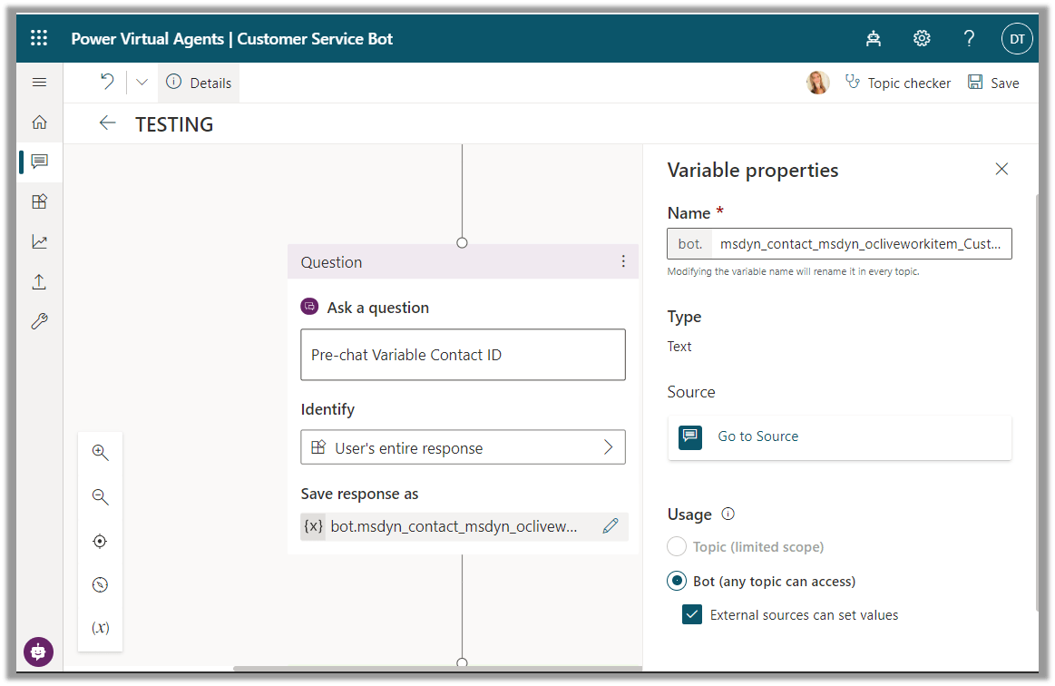Open the canvas navigation compass icon
The width and height of the screenshot is (1055, 686).
pos(101,584)
